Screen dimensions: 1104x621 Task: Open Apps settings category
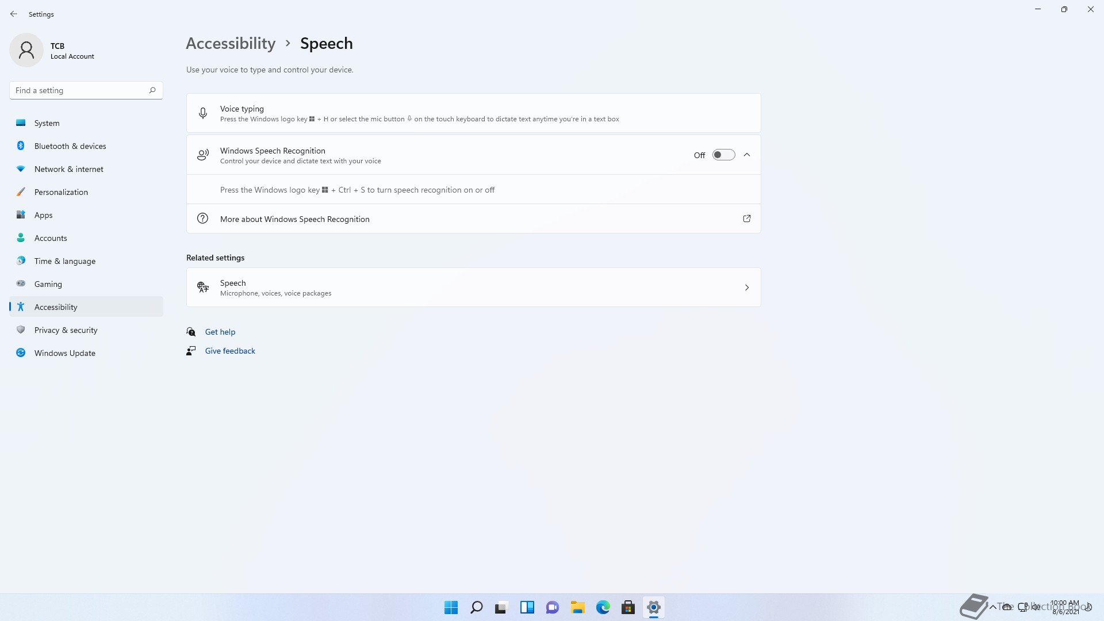click(86, 215)
